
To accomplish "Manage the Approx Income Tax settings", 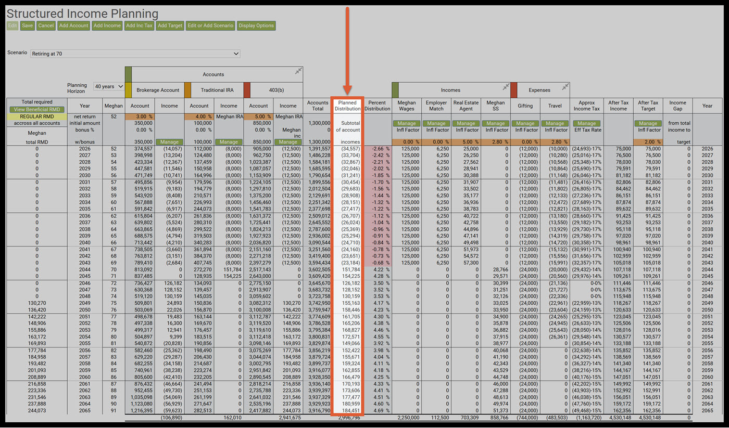I will tap(586, 123).
